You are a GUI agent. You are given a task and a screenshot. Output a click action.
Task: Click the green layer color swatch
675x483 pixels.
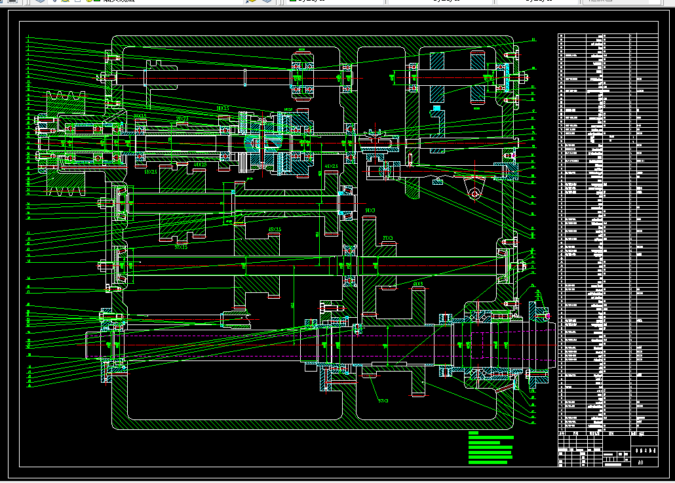click(x=97, y=1)
